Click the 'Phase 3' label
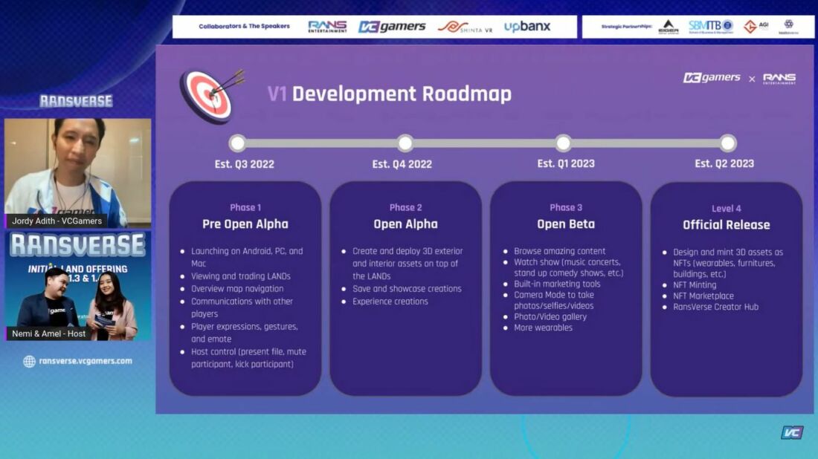This screenshot has height=459, width=818. 565,207
